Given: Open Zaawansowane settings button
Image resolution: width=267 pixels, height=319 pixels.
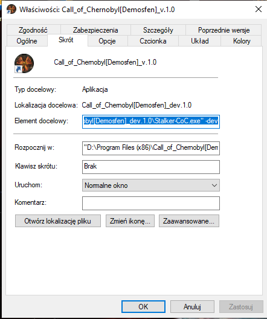Looking at the screenshot, I should pyautogui.click(x=189, y=221).
